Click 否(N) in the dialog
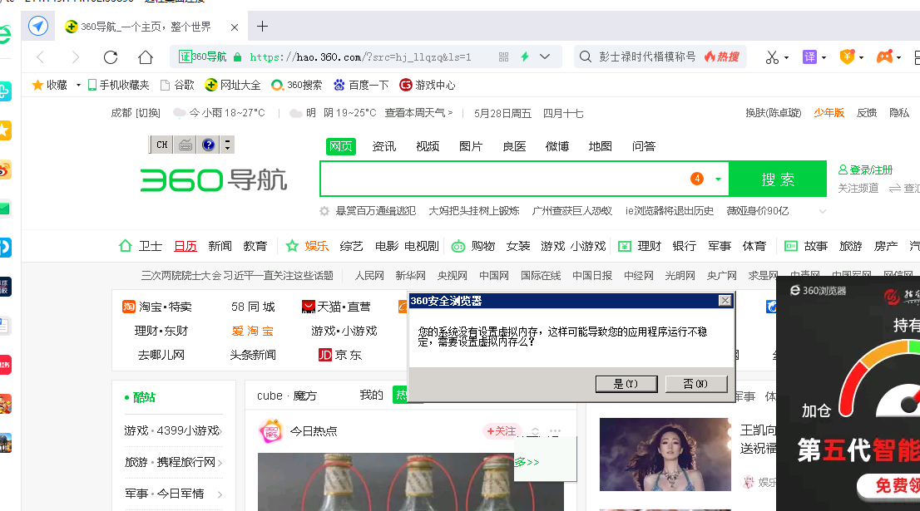Image resolution: width=920 pixels, height=511 pixels. [x=696, y=384]
